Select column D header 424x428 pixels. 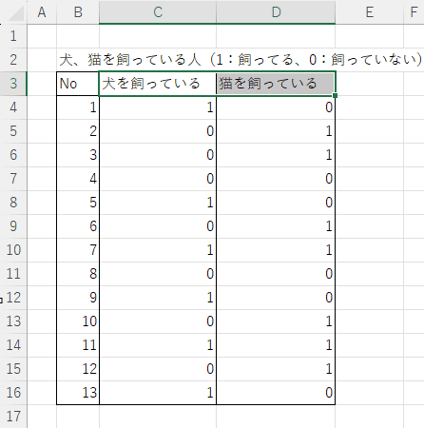[x=276, y=12]
